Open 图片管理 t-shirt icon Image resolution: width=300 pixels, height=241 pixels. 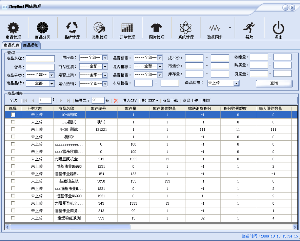(x=156, y=28)
